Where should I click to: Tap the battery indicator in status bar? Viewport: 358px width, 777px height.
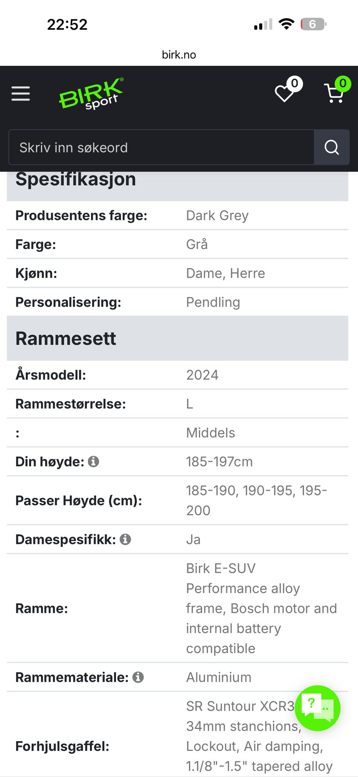click(313, 24)
